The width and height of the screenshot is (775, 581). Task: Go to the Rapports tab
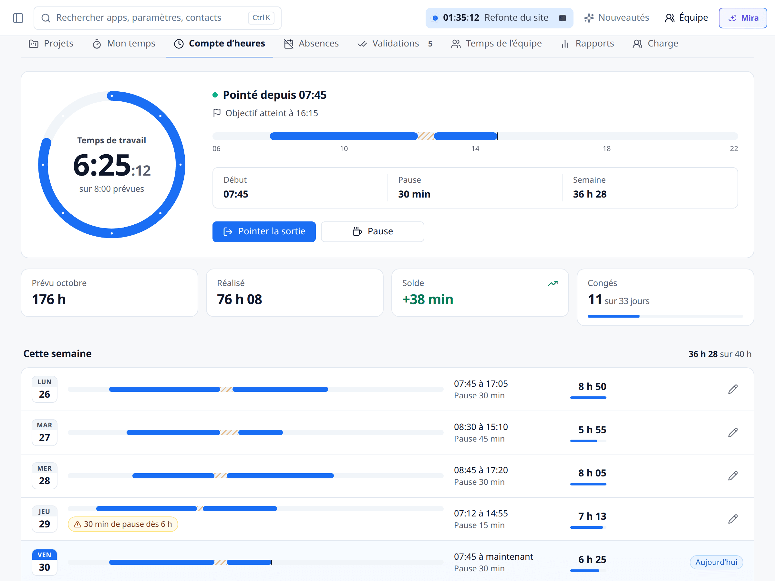click(x=588, y=44)
